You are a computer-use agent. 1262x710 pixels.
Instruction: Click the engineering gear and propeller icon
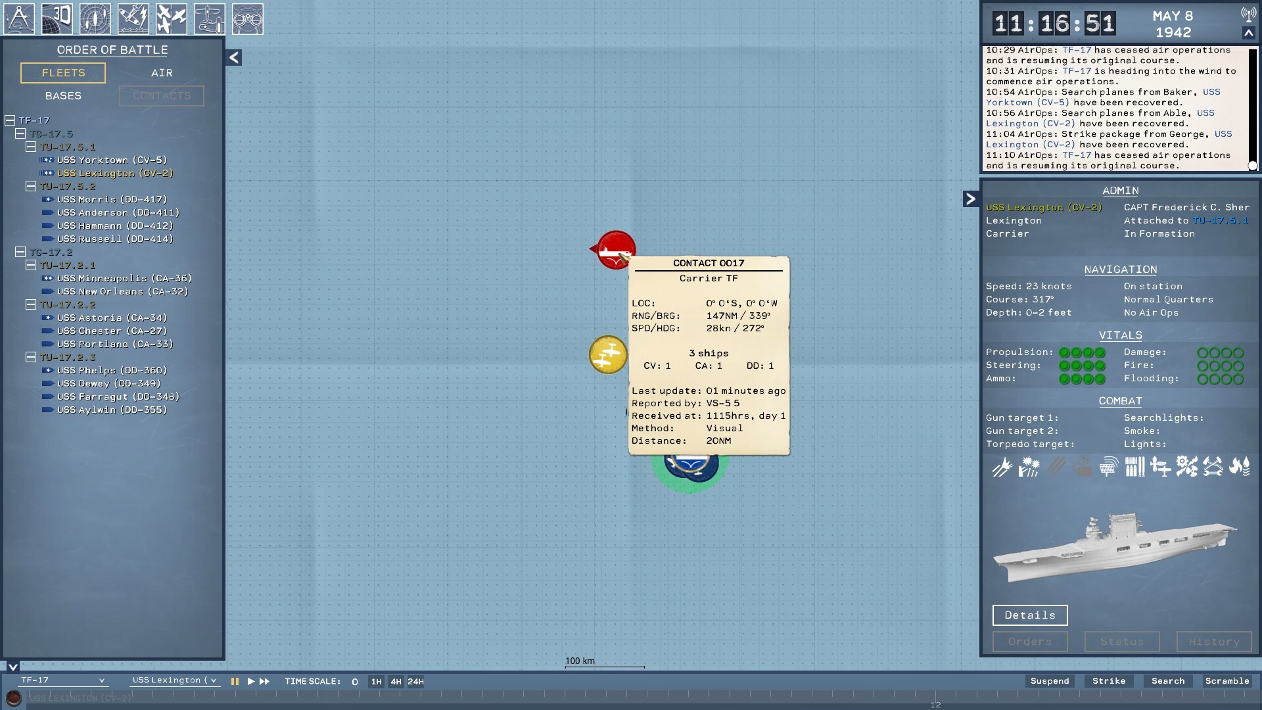pyautogui.click(x=1187, y=467)
